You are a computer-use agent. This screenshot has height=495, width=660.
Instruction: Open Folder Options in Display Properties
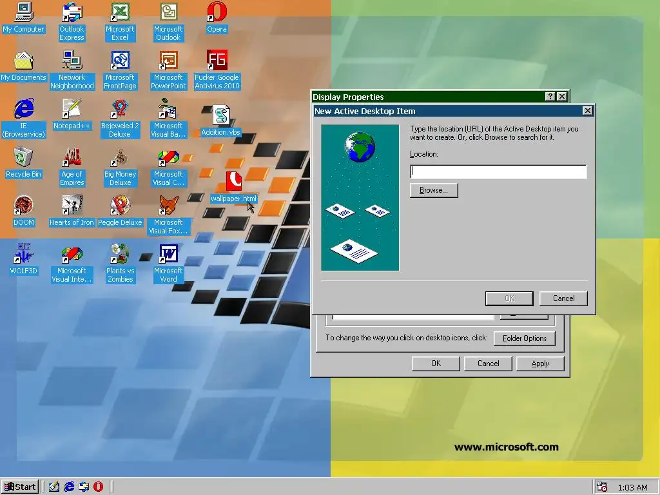525,338
